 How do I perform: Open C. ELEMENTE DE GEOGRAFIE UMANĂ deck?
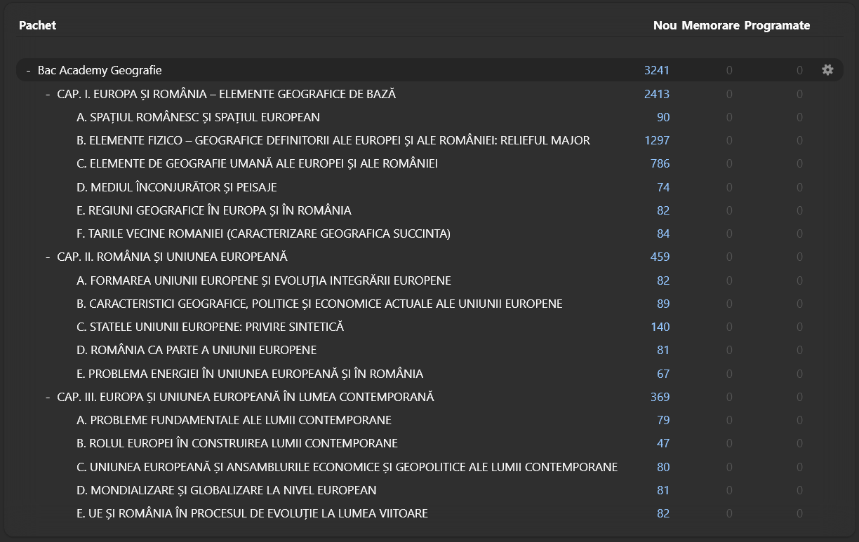(x=257, y=163)
